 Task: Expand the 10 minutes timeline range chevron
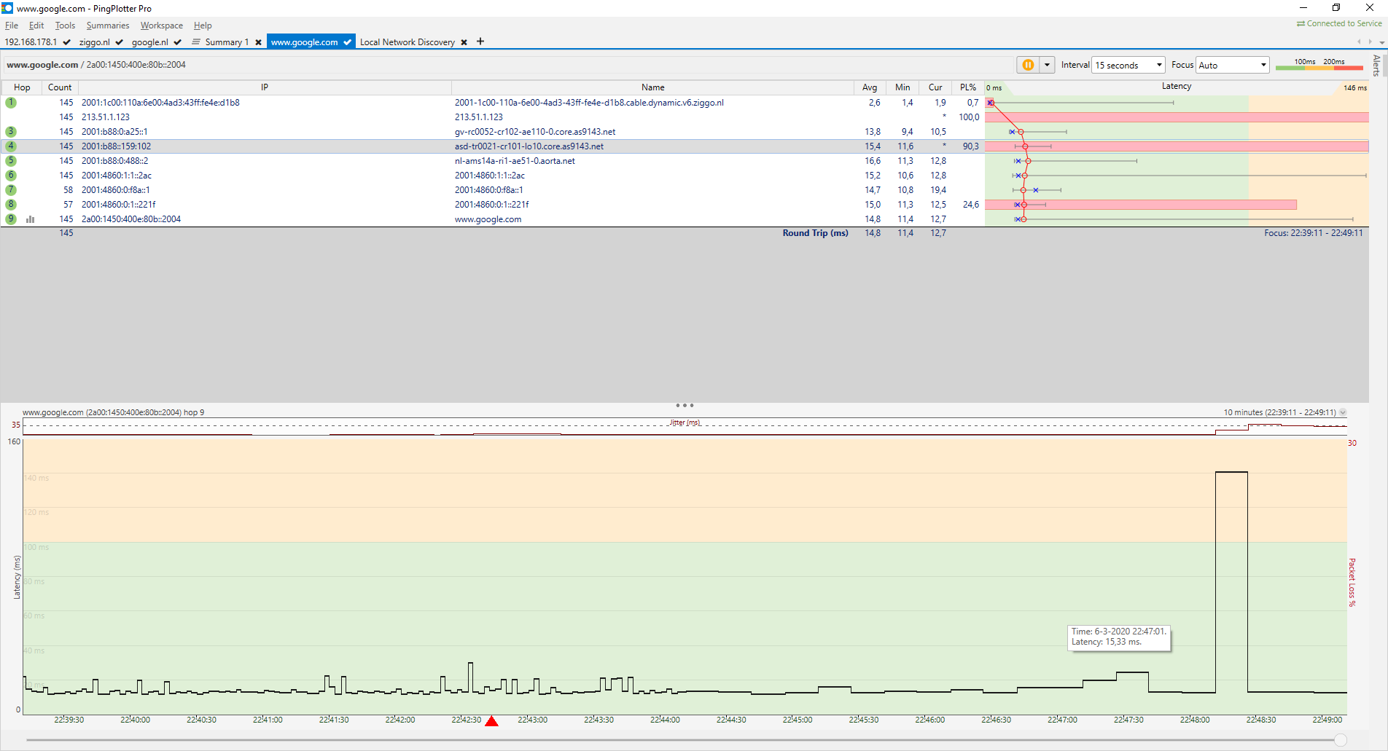coord(1343,412)
